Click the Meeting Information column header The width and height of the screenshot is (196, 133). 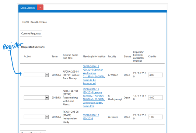[x=94, y=56]
